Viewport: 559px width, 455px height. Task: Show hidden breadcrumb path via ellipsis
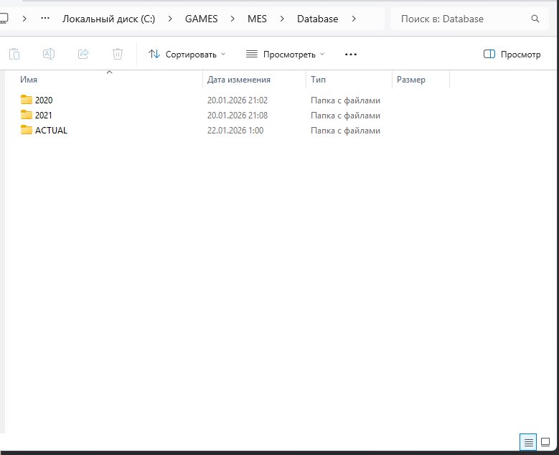[x=45, y=18]
